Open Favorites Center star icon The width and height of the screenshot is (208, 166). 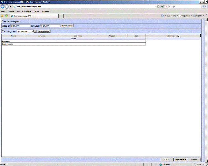pos(2,15)
